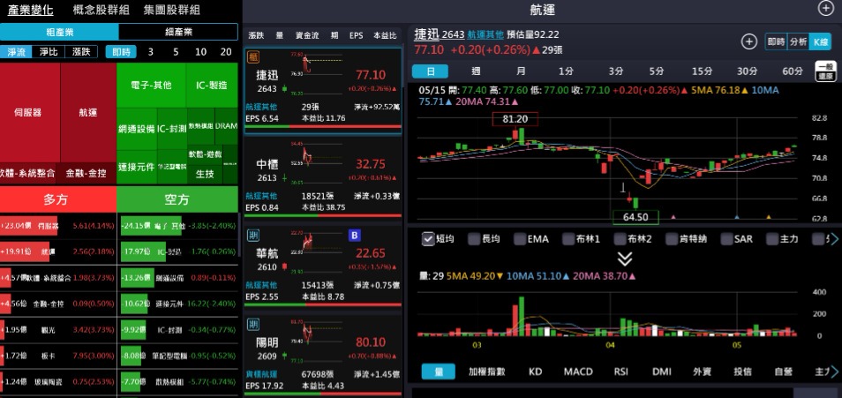Click the 64.50 low price marker

point(635,217)
